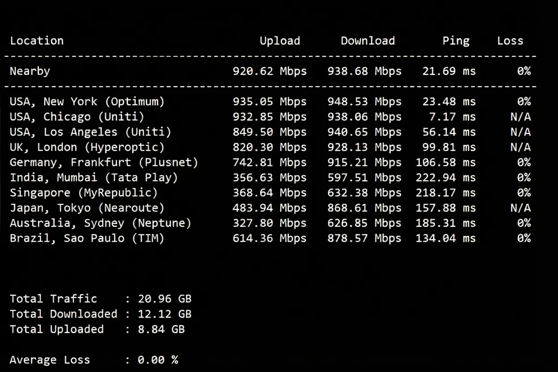The width and height of the screenshot is (558, 372).
Task: Select download value 597.51 Mbps
Action: (364, 178)
